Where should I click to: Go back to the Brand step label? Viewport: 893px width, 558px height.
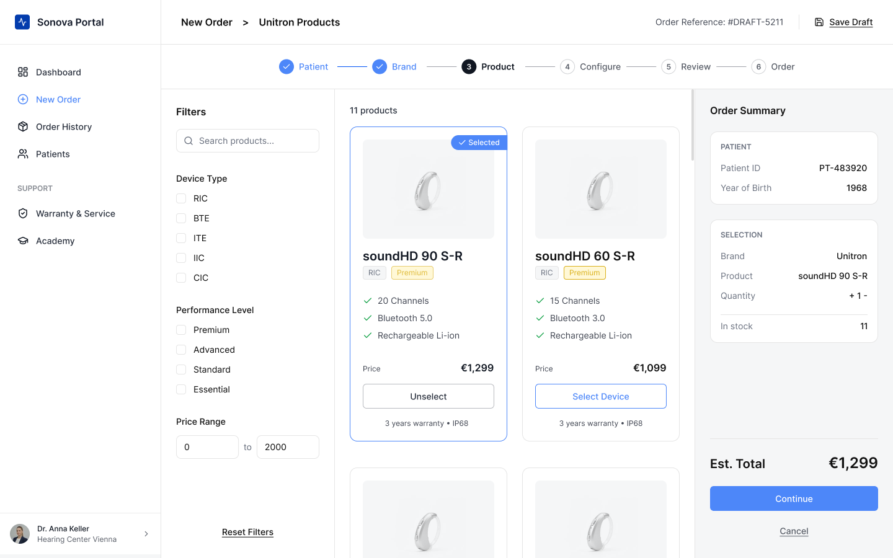click(404, 66)
